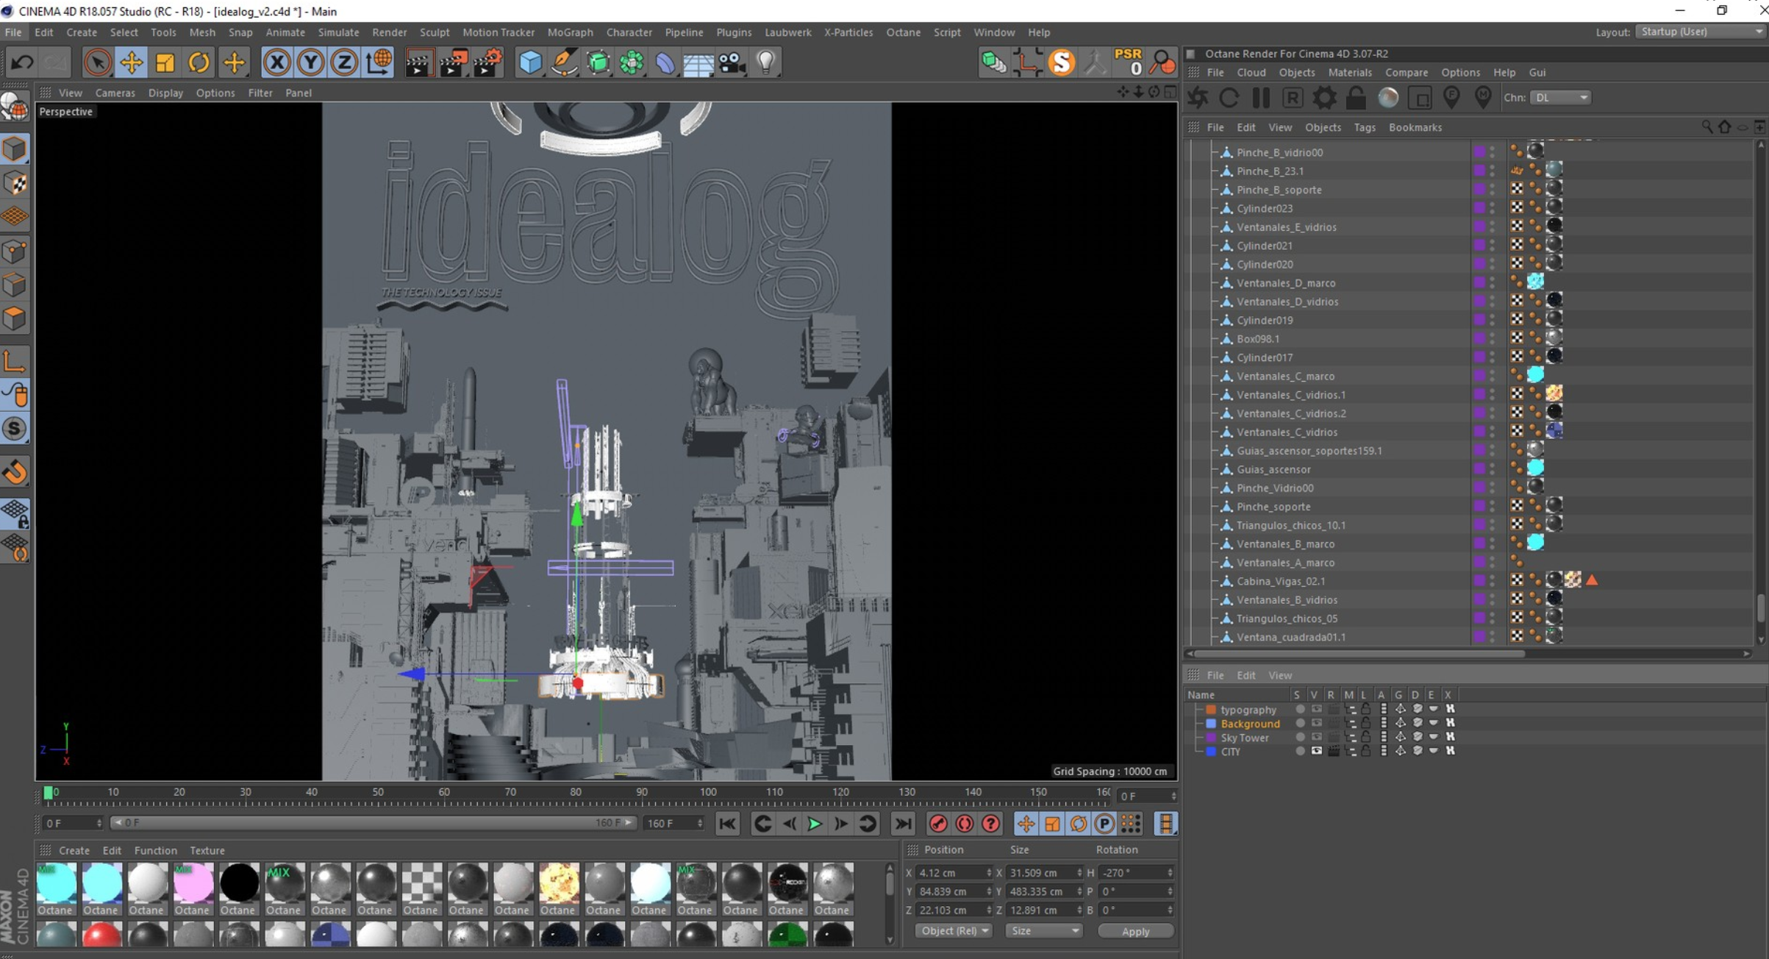Open the Chn DL channel dropdown
The image size is (1769, 959).
pos(1560,98)
